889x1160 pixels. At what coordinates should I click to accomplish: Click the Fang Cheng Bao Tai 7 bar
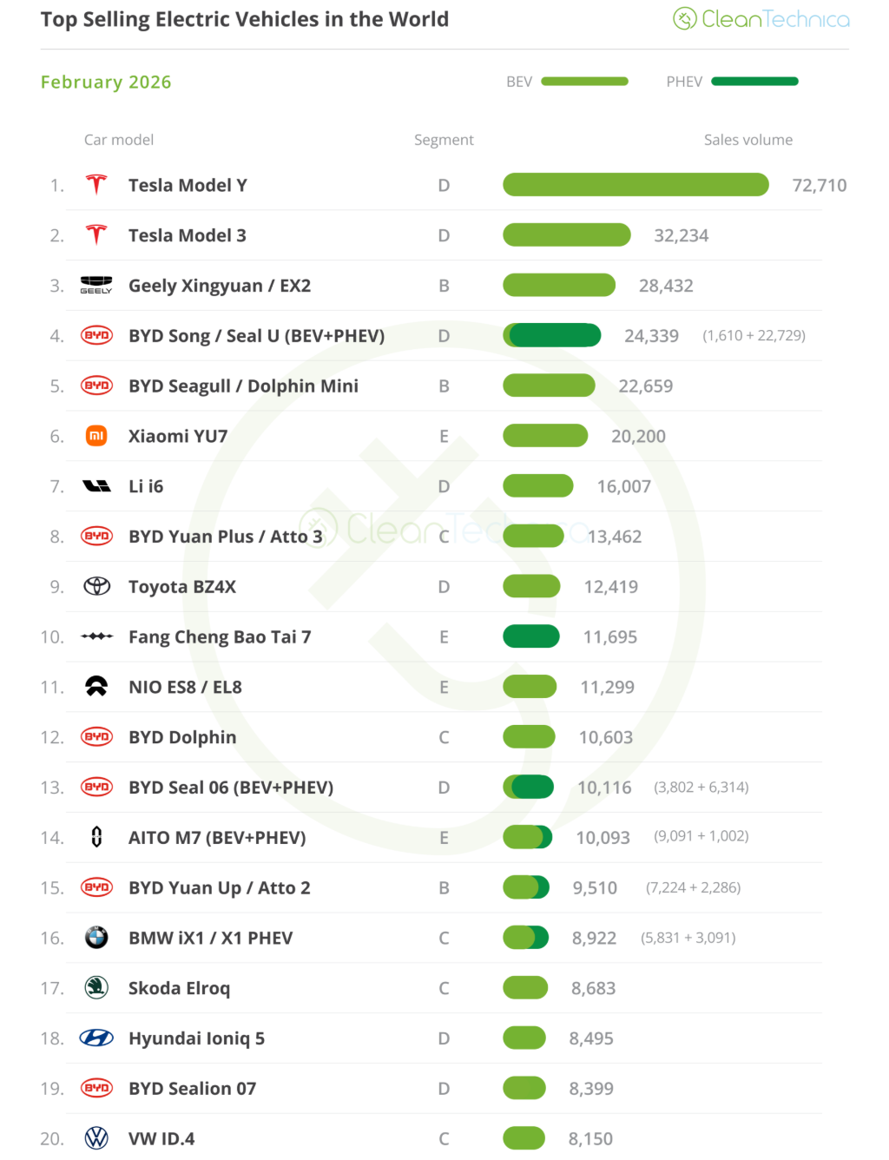531,636
